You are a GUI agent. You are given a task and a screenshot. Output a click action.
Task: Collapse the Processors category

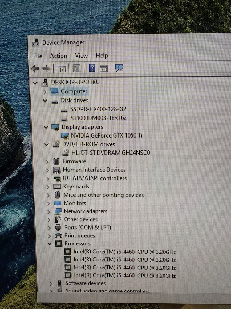[50, 244]
